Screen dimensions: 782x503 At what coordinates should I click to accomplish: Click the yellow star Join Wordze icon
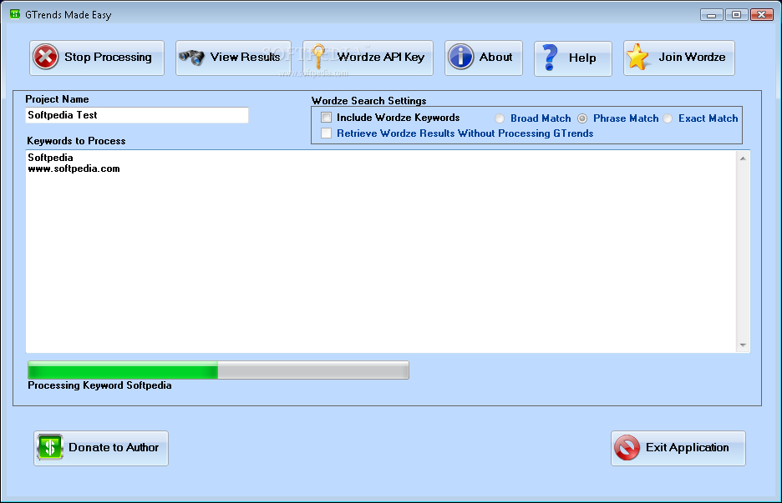[x=637, y=57]
